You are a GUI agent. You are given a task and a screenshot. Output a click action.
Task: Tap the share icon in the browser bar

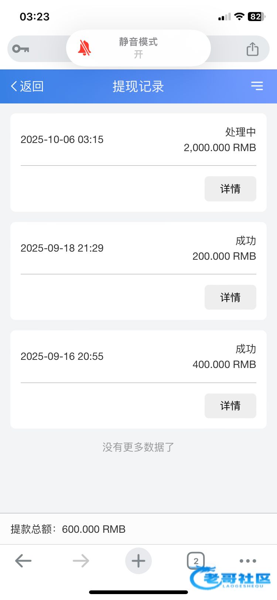pos(253,49)
